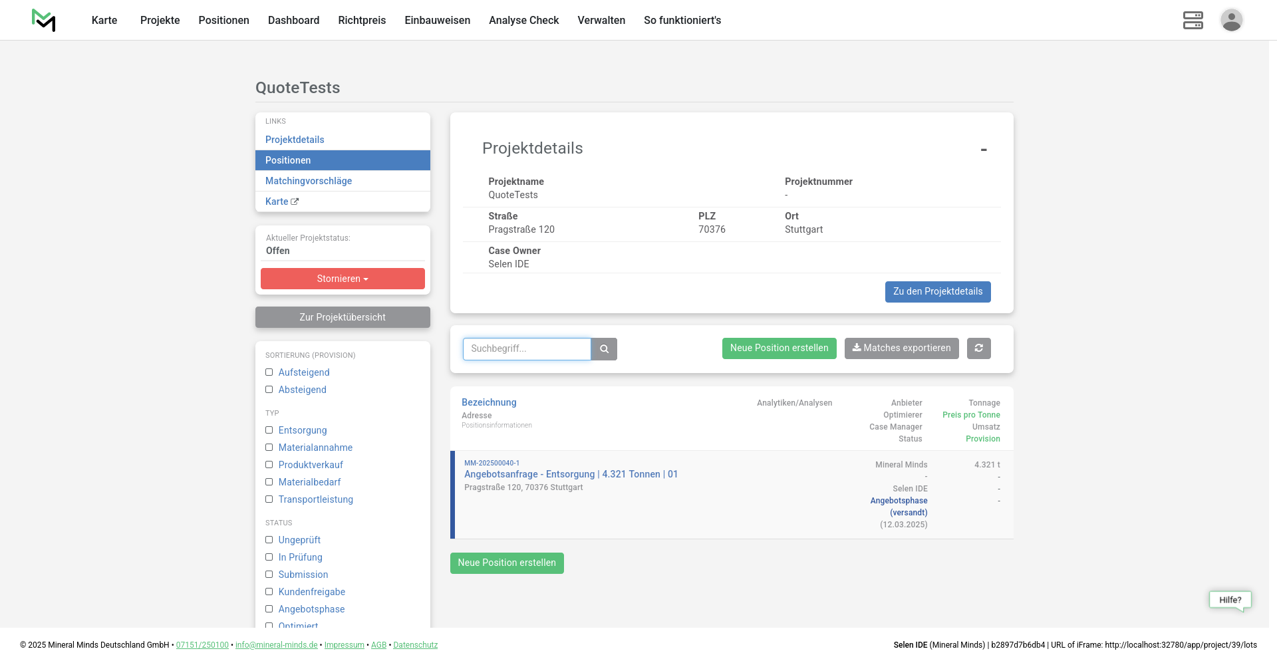Open the server stack icon in header

[x=1193, y=20]
